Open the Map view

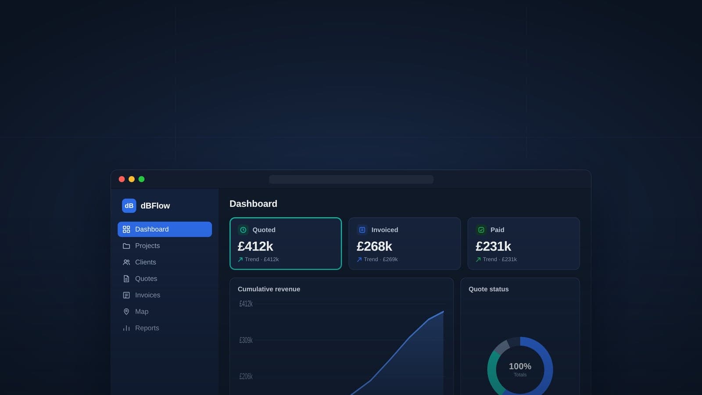(x=165, y=312)
